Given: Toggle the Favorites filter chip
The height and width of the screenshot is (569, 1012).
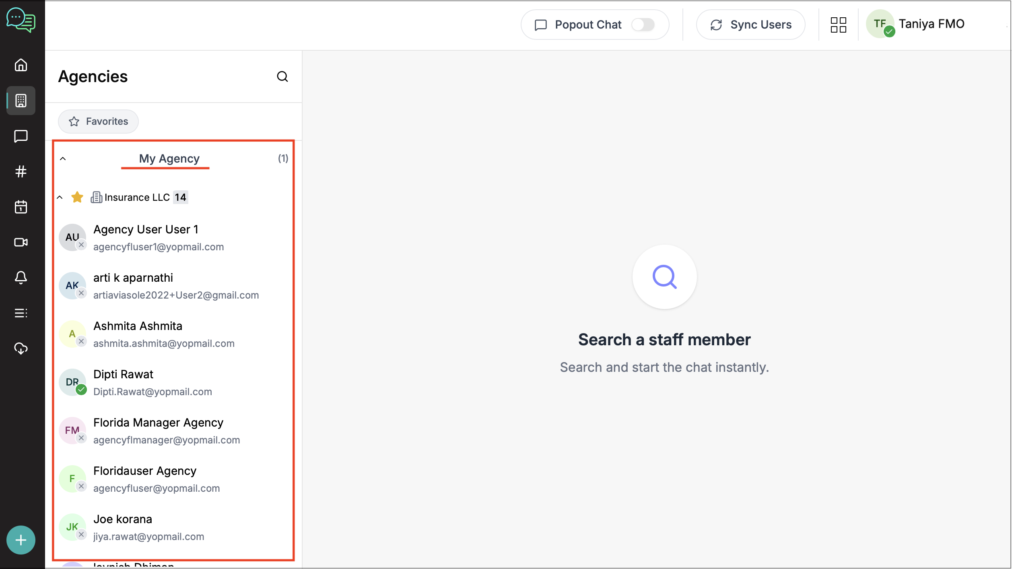Looking at the screenshot, I should pyautogui.click(x=99, y=122).
